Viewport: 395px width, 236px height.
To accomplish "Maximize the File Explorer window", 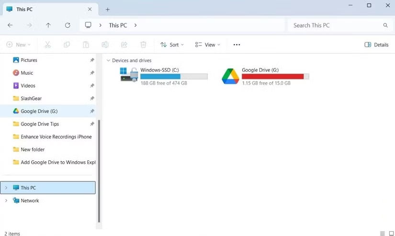I will point(369,5).
